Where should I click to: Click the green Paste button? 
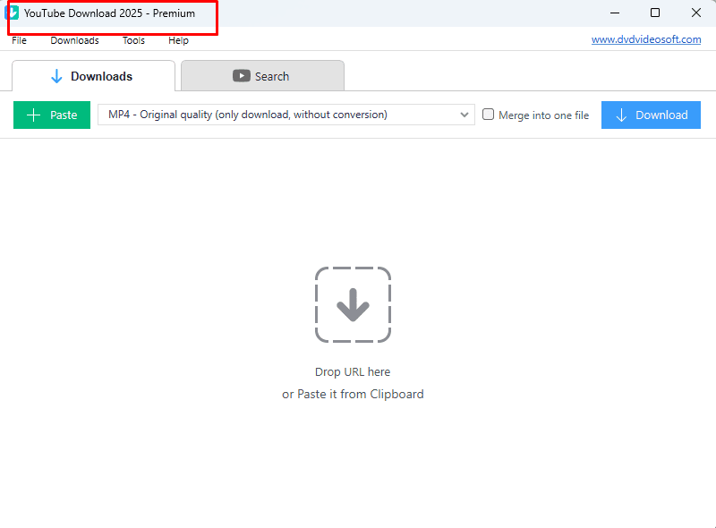(x=52, y=115)
